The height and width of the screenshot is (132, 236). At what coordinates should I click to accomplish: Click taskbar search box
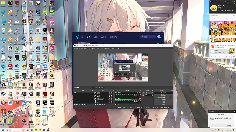(x=15, y=130)
